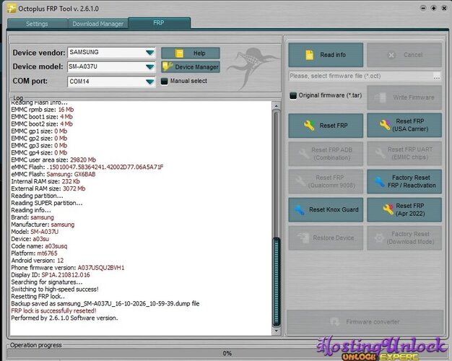Click the Octoplus app logo in title bar
Image resolution: width=452 pixels, height=361 pixels.
pos(12,9)
